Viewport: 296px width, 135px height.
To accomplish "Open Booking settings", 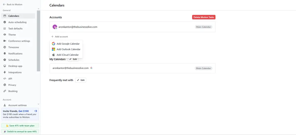I will [18, 91].
